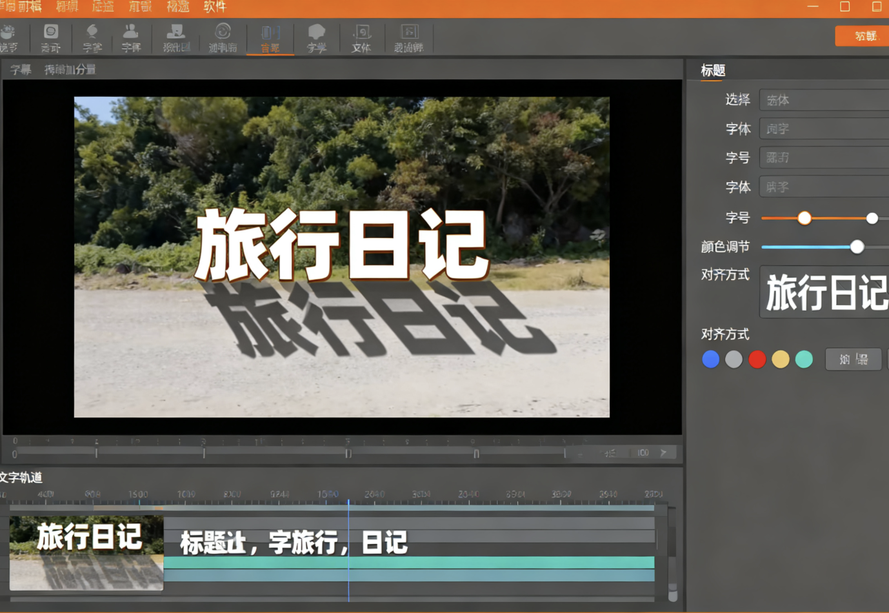The image size is (889, 613).
Task: Click the orange button at top right
Action: tap(861, 36)
